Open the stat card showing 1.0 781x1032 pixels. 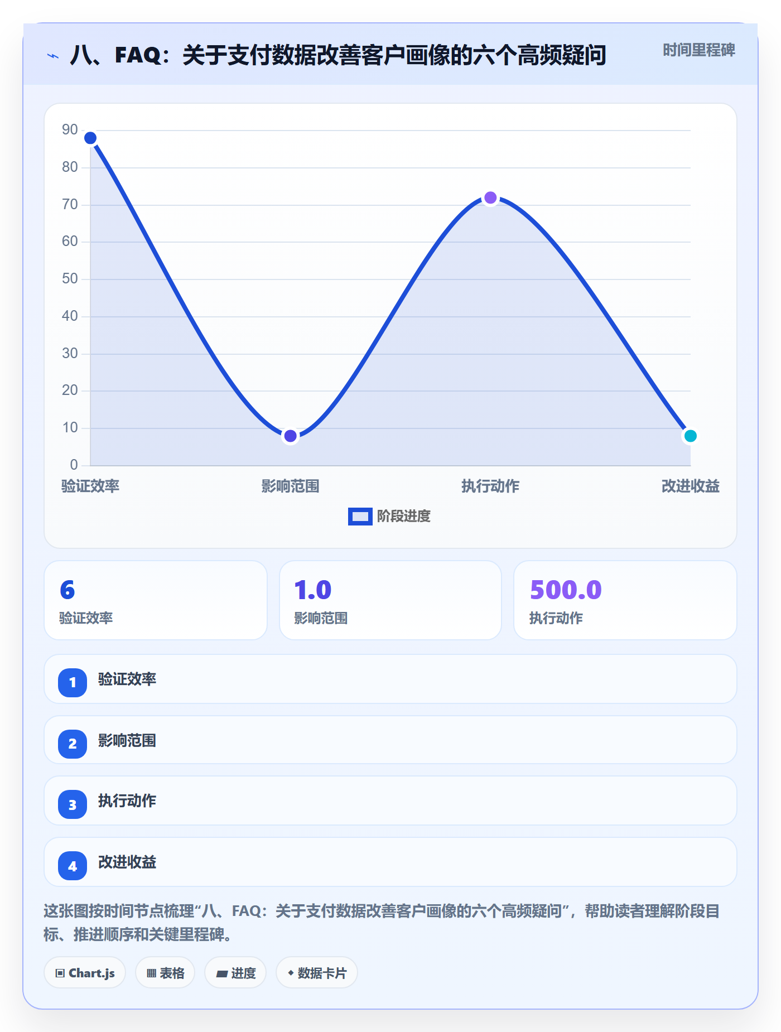[390, 600]
